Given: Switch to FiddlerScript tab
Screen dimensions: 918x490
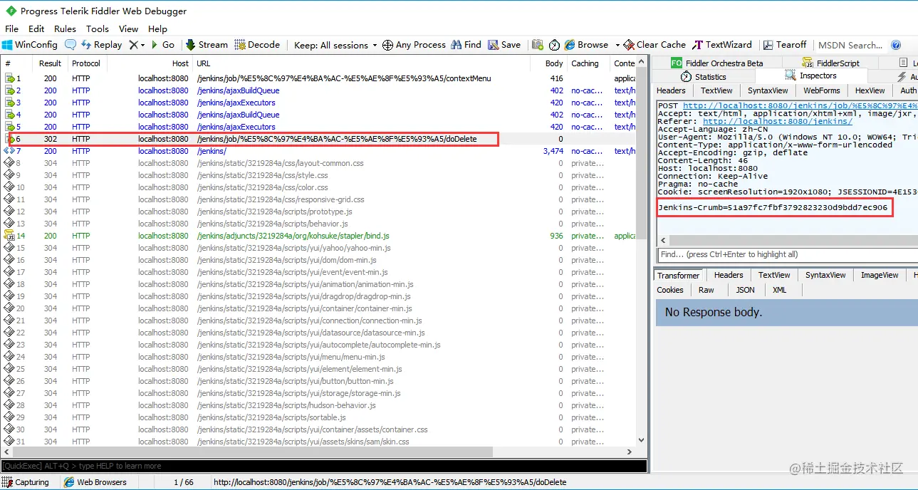Looking at the screenshot, I should [x=830, y=63].
